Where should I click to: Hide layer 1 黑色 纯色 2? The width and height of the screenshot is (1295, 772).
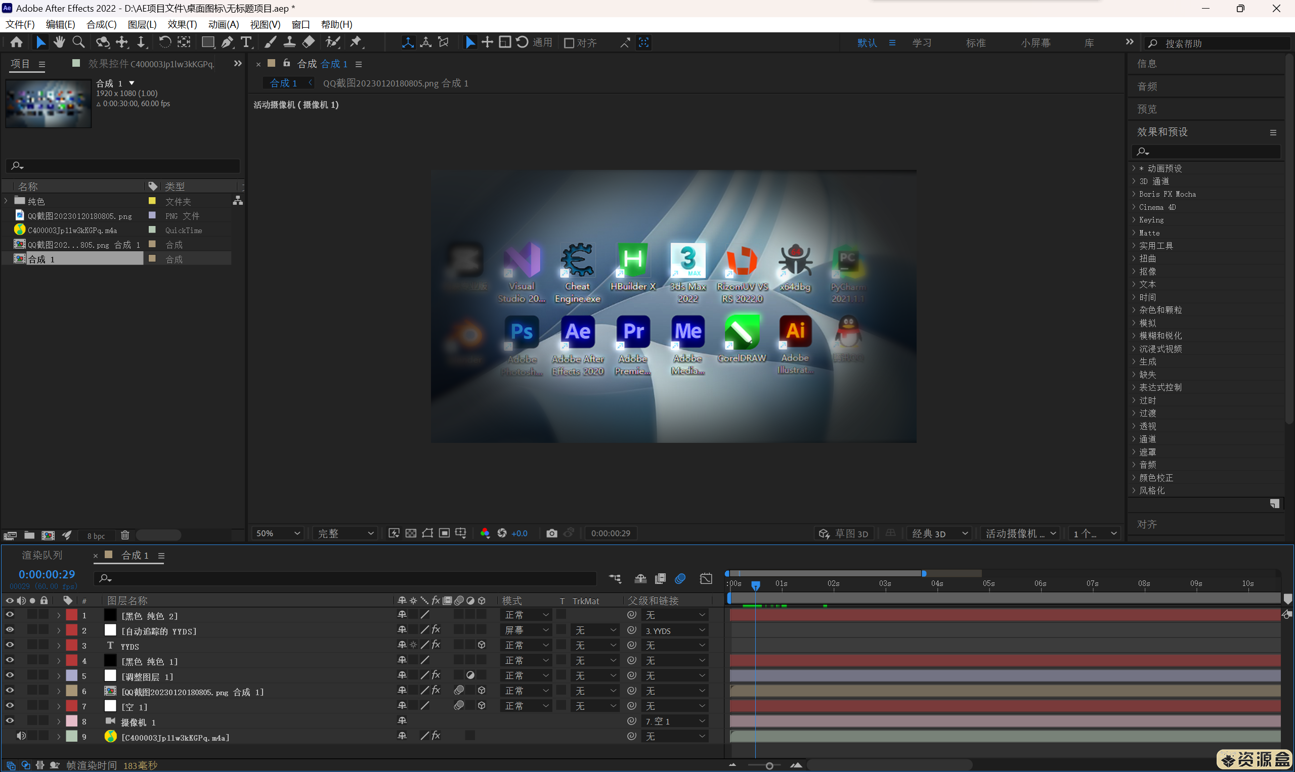coord(10,615)
